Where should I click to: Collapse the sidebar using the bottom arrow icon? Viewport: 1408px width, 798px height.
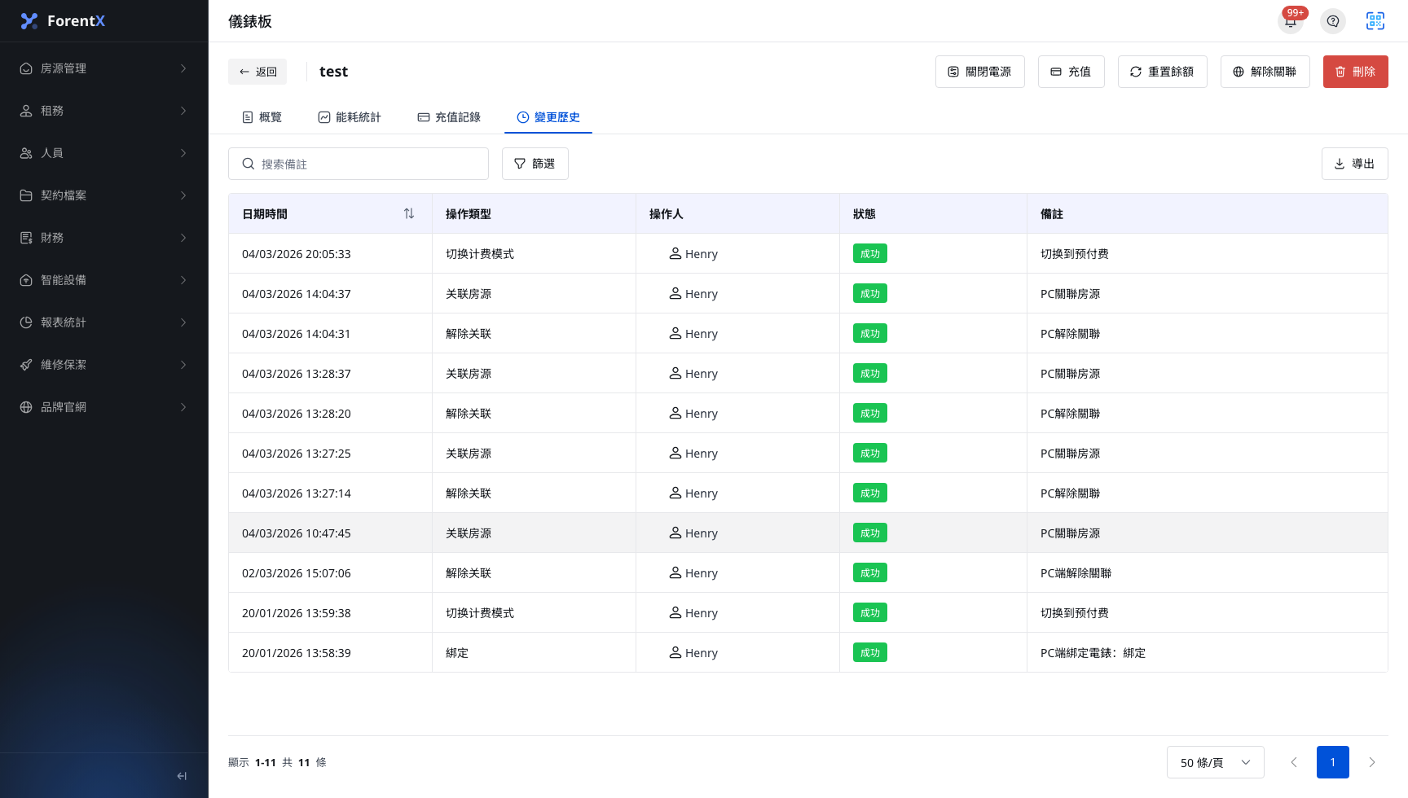[182, 776]
